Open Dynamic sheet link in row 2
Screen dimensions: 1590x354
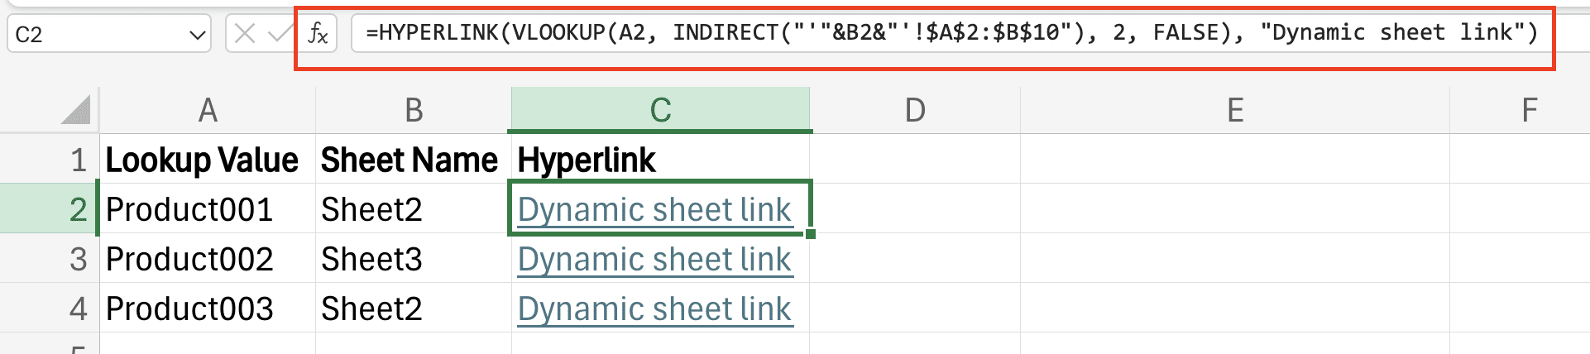[x=655, y=210]
